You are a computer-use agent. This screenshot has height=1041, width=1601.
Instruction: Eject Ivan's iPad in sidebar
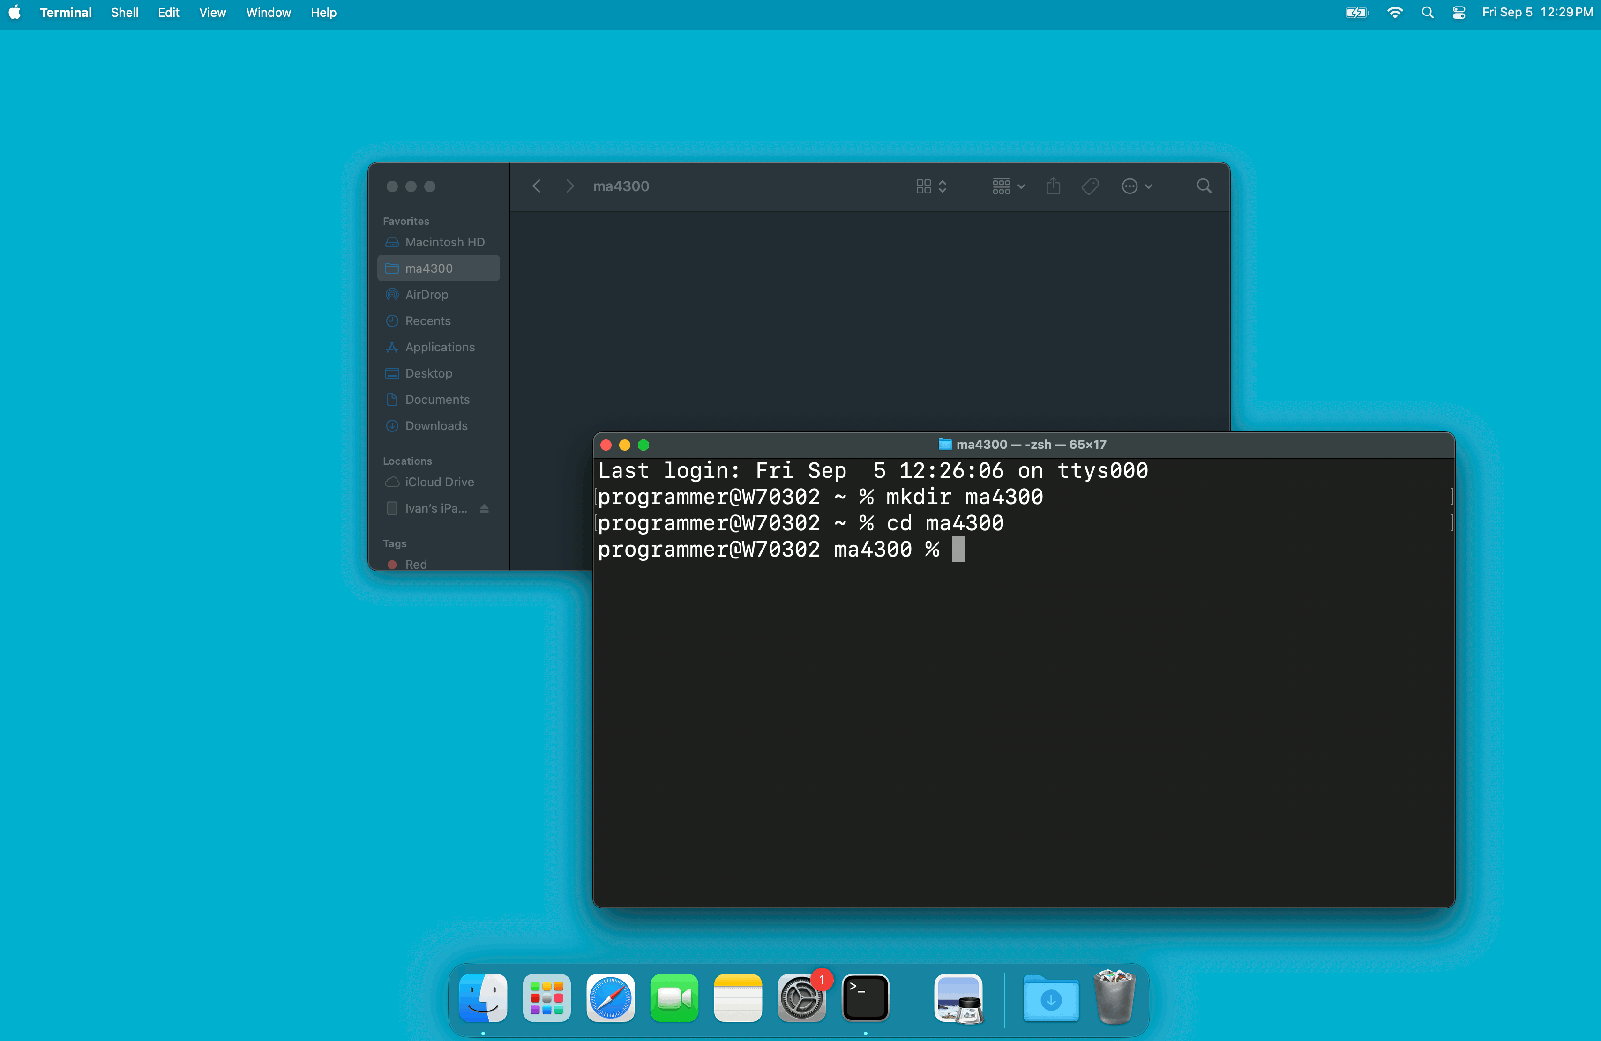(484, 508)
